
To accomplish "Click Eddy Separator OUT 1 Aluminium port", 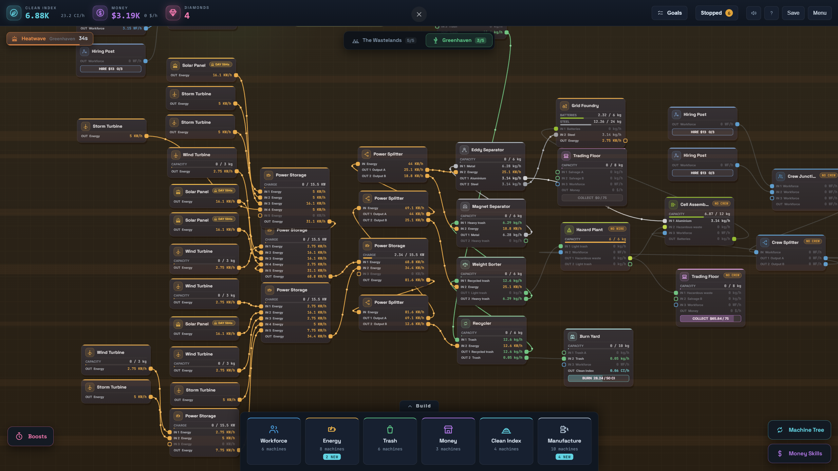I will [x=525, y=178].
